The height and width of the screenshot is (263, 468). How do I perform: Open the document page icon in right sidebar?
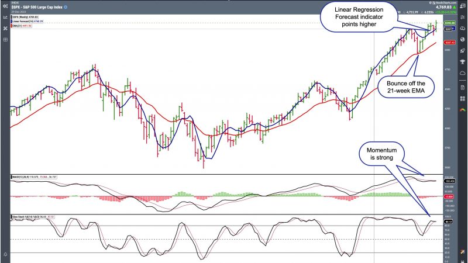pyautogui.click(x=463, y=87)
